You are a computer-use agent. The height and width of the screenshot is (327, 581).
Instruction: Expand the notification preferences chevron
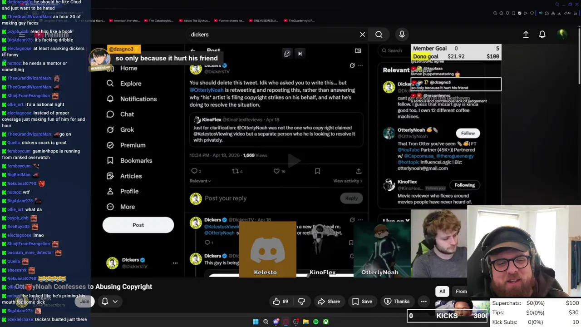[115, 301]
